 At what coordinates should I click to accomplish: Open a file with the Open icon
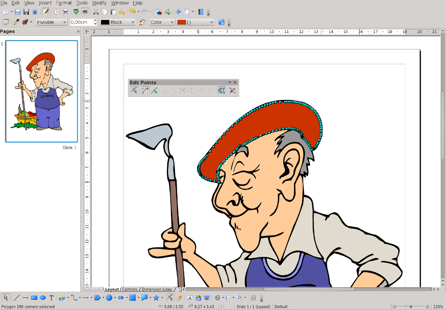(x=18, y=12)
